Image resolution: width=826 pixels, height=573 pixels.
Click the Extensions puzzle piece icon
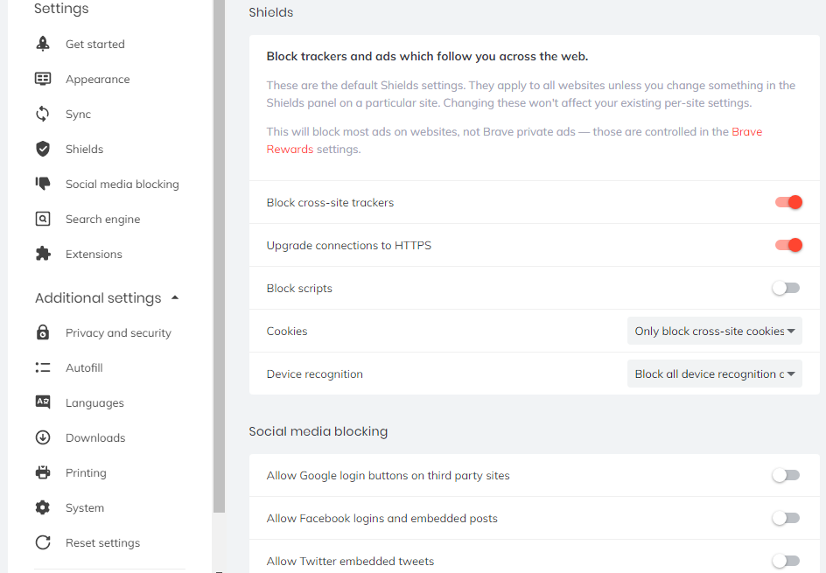click(43, 254)
